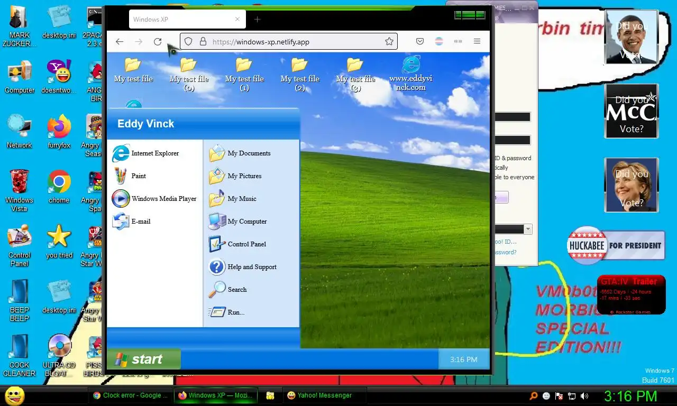Switch to 'Clock error - Google' taskbar item
677x406 pixels.
coord(130,395)
